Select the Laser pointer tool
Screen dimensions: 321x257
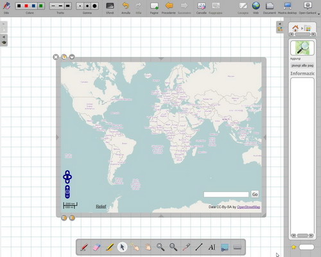[186, 247]
